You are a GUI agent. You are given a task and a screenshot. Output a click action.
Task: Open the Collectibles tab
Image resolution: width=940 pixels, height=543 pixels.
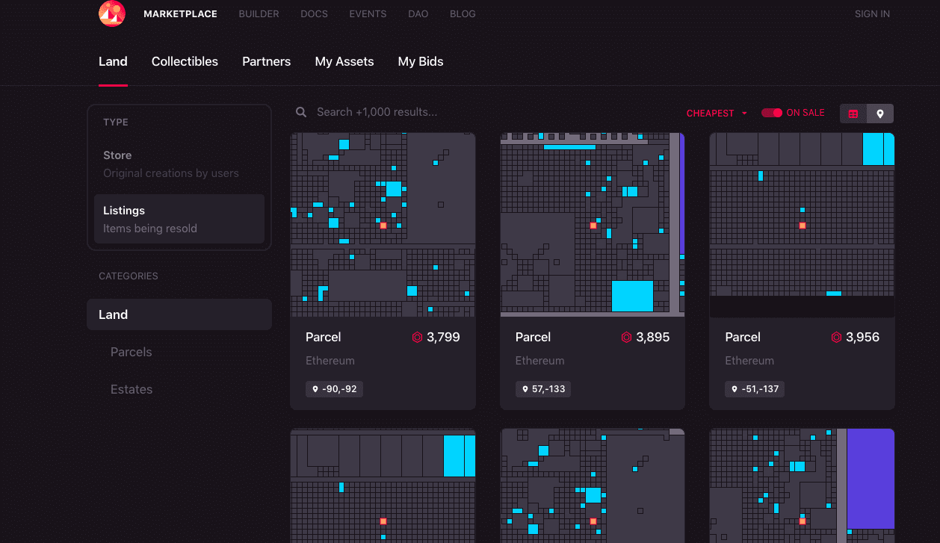(185, 62)
